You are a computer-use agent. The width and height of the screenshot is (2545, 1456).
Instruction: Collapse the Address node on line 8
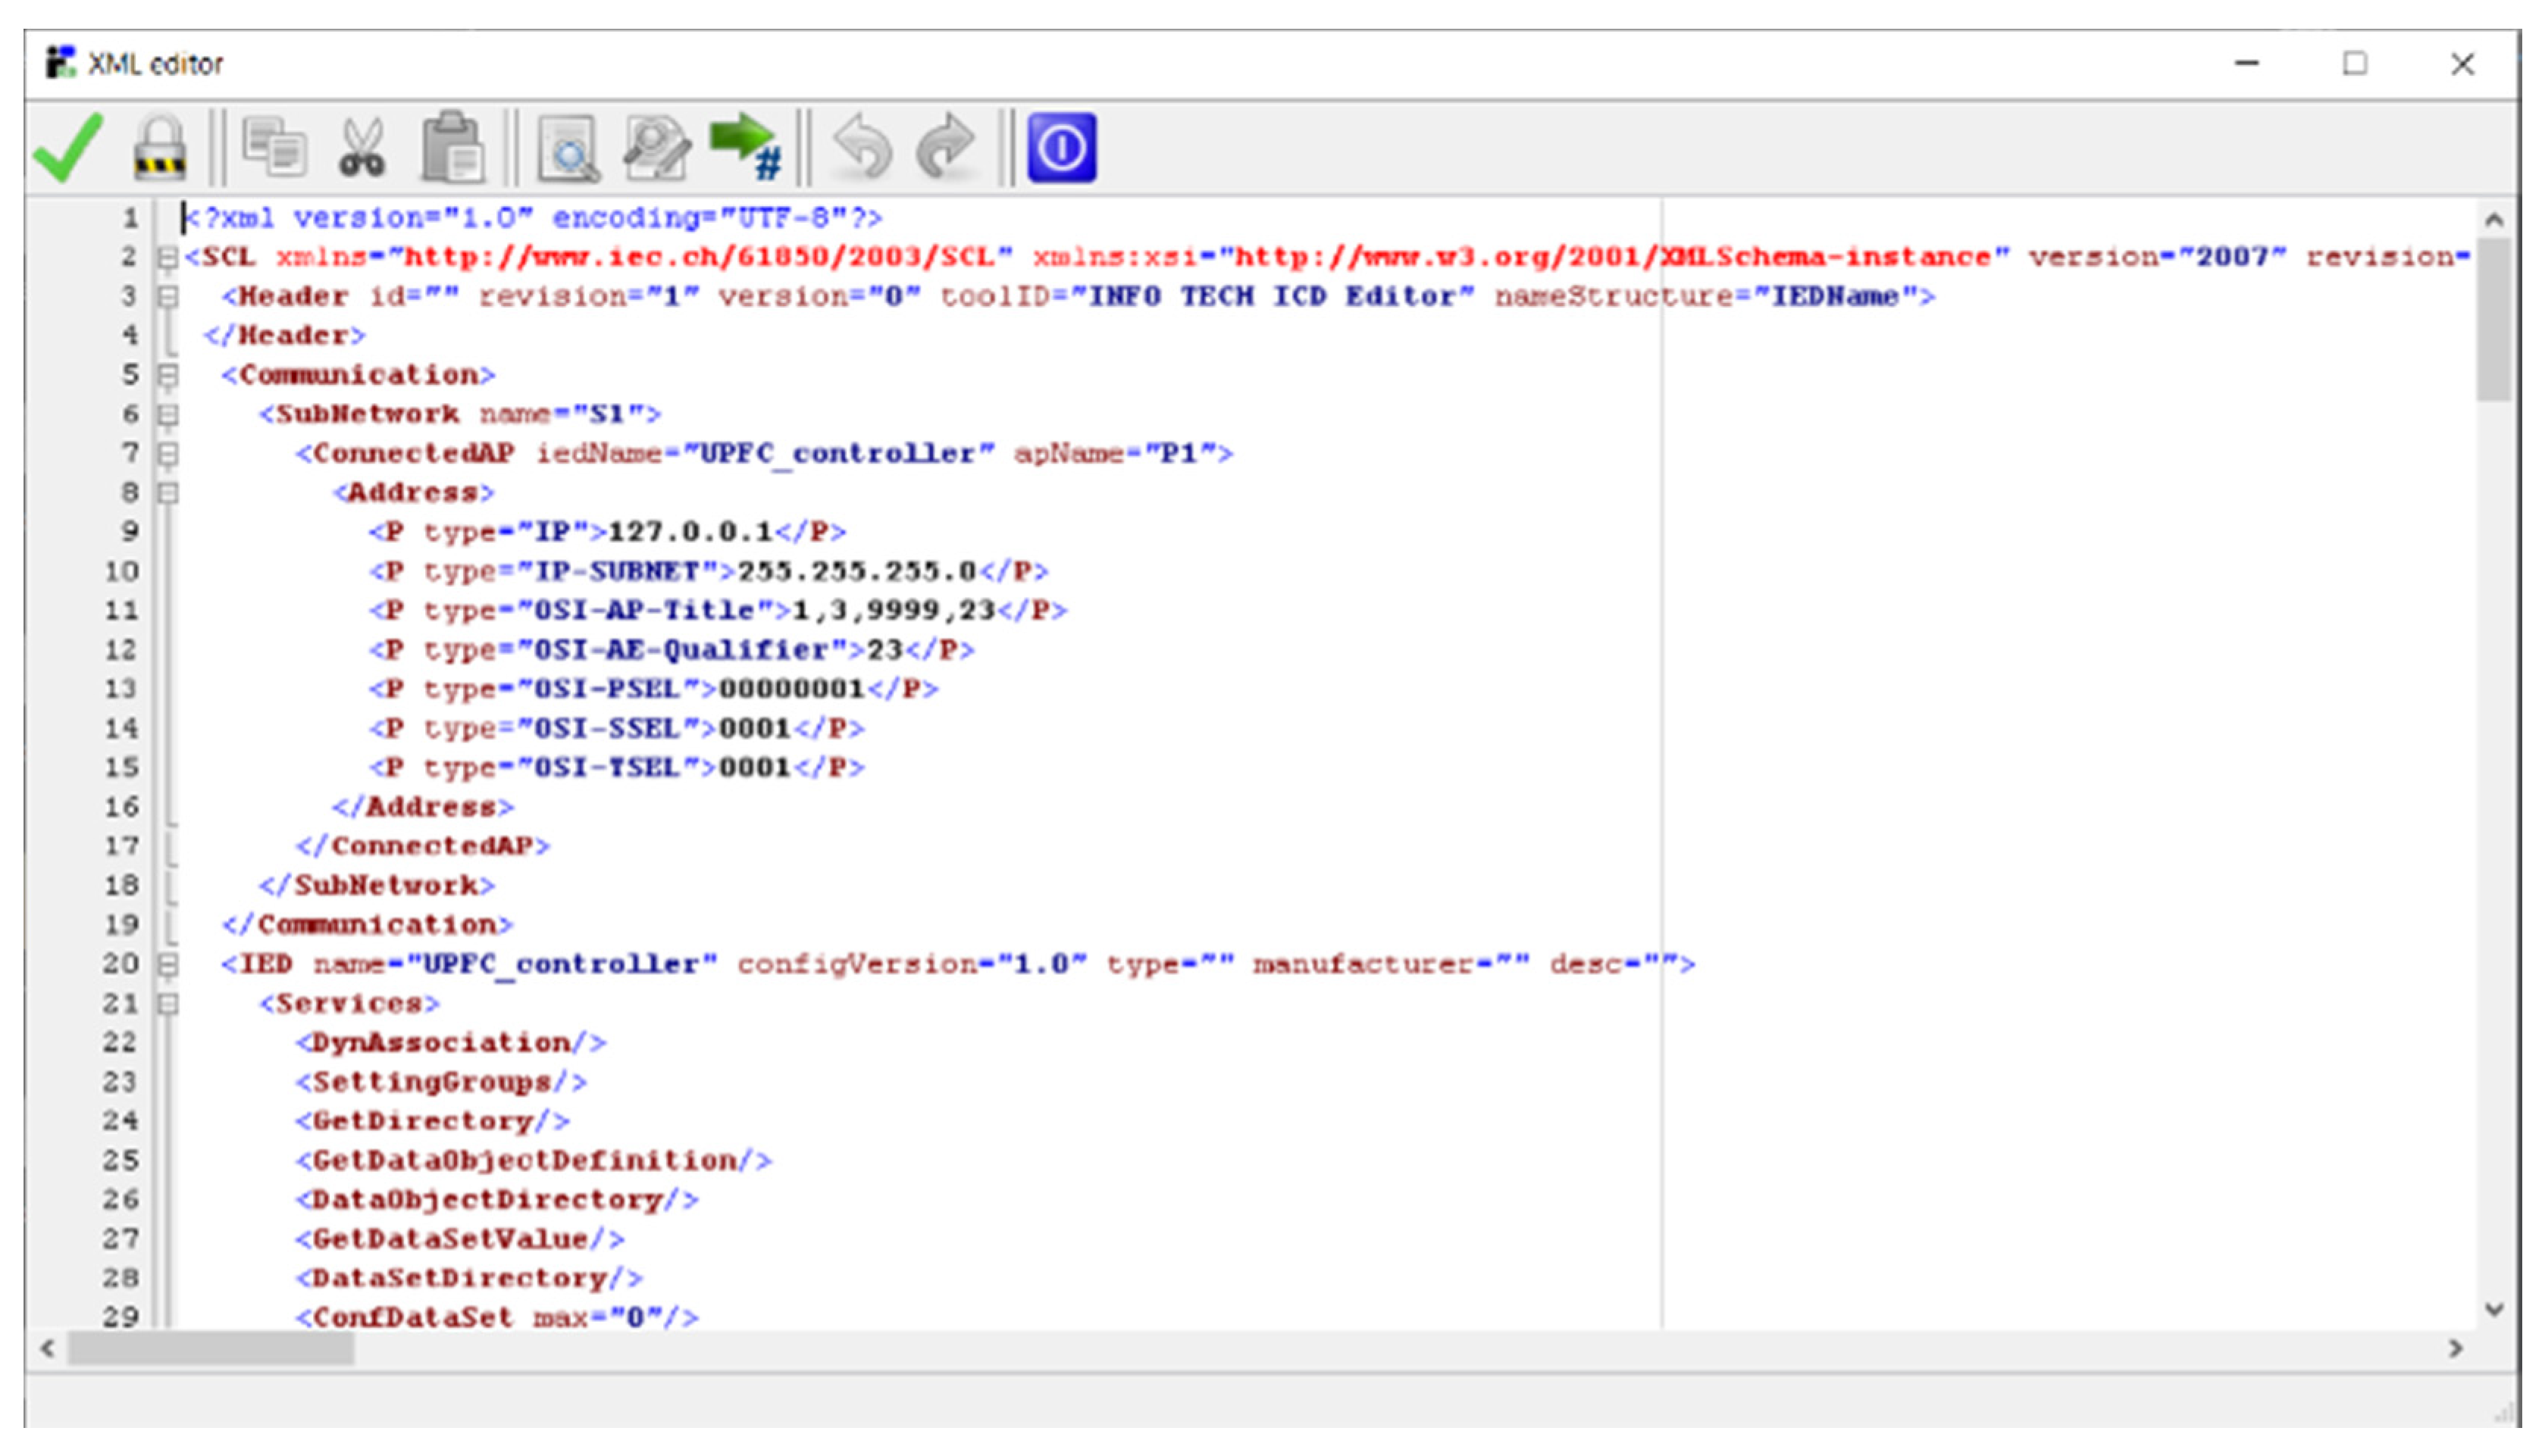168,493
